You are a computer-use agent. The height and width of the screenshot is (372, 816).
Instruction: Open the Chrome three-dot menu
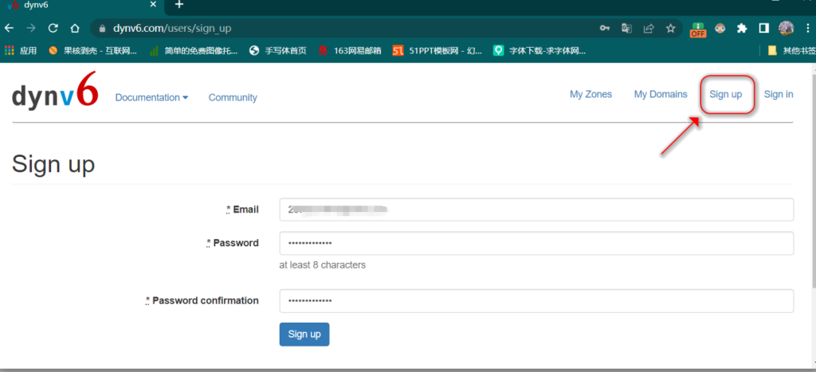[808, 28]
